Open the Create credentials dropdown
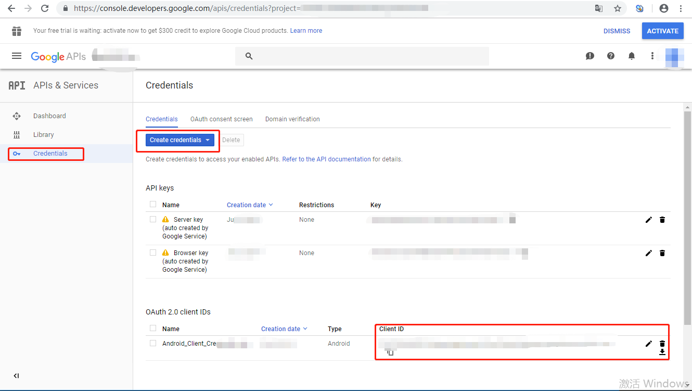The height and width of the screenshot is (391, 692). click(180, 140)
